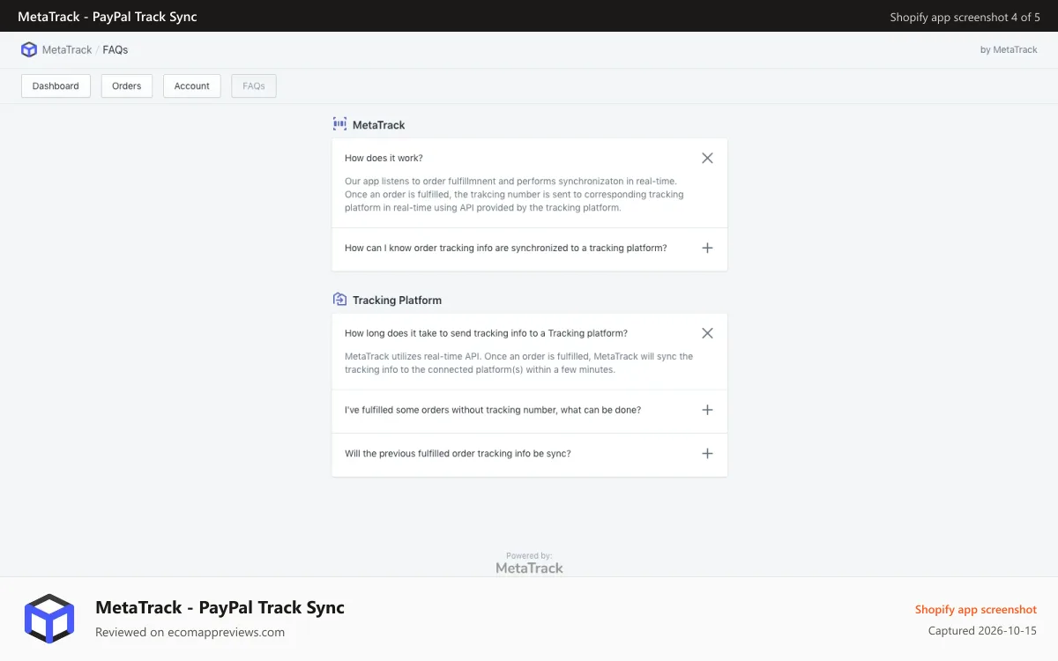Collapse 'How long does it take' answer
This screenshot has height=661, width=1058.
coord(707,333)
